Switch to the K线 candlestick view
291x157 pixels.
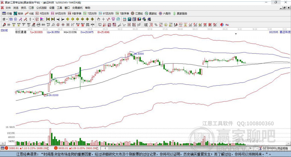29,14
